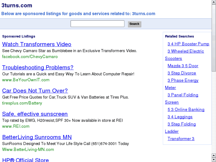This screenshot has height=162, width=216.
Task: Click the EWG sunscreen REI description text
Action: click(62, 120)
